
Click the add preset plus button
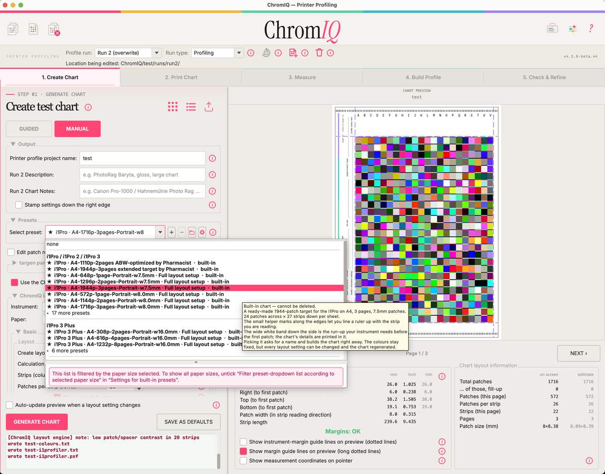pyautogui.click(x=171, y=232)
